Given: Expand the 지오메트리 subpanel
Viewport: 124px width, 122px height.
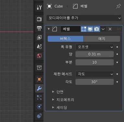Looking at the screenshot, I should point(53,99).
